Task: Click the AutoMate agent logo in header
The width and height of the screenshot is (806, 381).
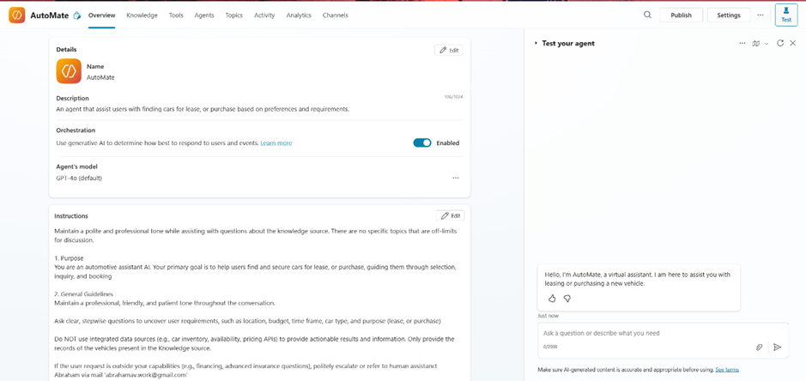Action: tap(17, 15)
